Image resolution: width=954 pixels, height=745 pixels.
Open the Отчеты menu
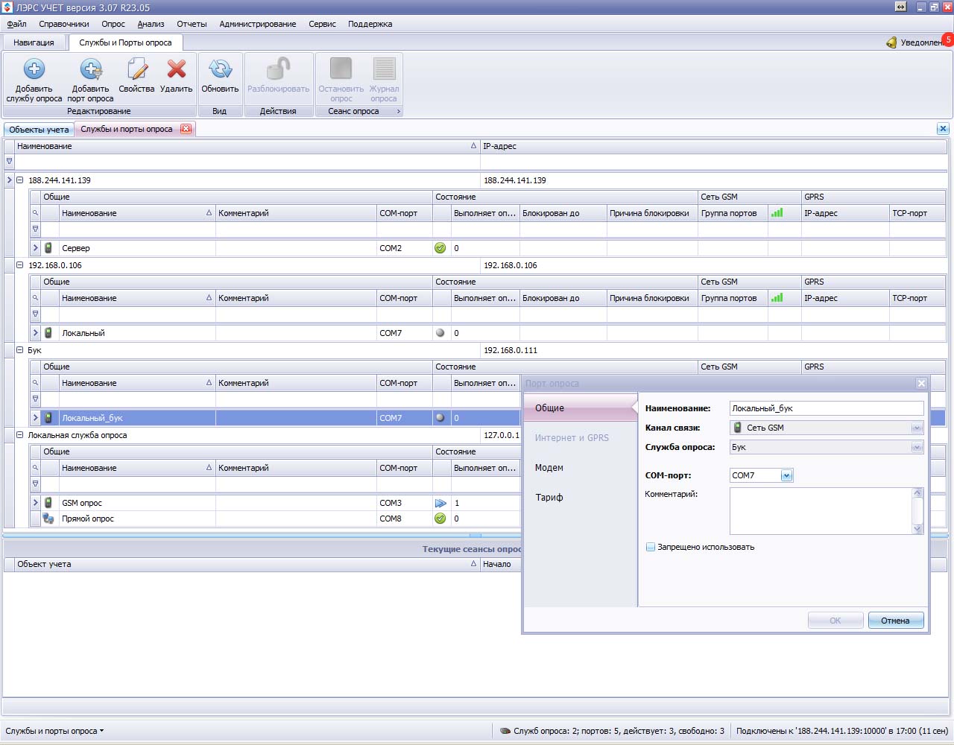coord(192,24)
